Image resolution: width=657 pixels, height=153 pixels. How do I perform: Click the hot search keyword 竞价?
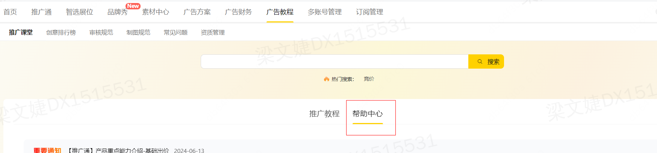click(369, 79)
